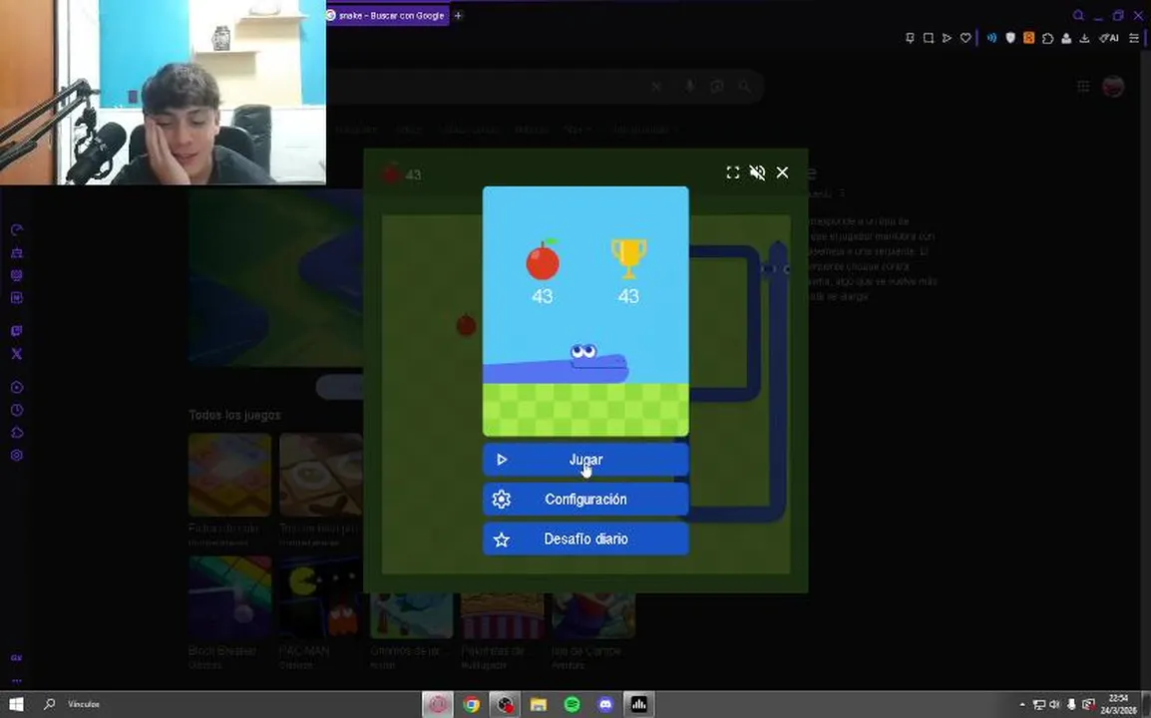
Task: Open Discord from the taskbar
Action: (x=605, y=705)
